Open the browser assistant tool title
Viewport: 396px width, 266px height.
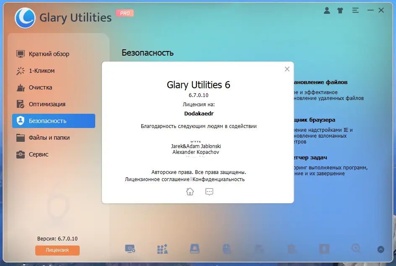click(315, 120)
